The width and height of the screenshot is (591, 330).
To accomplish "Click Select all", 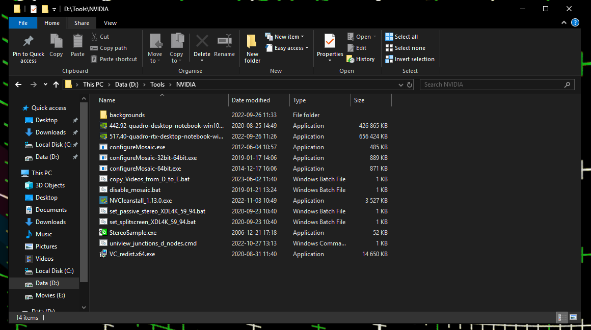I will pos(401,37).
